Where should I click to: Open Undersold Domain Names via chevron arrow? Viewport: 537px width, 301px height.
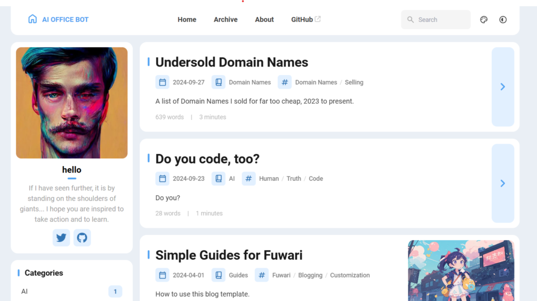coord(503,87)
